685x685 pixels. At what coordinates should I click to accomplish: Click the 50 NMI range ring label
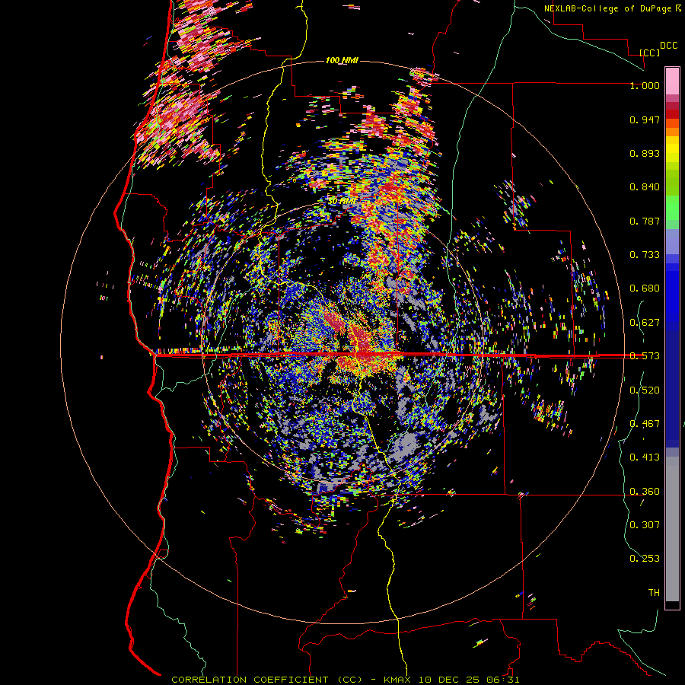342,202
